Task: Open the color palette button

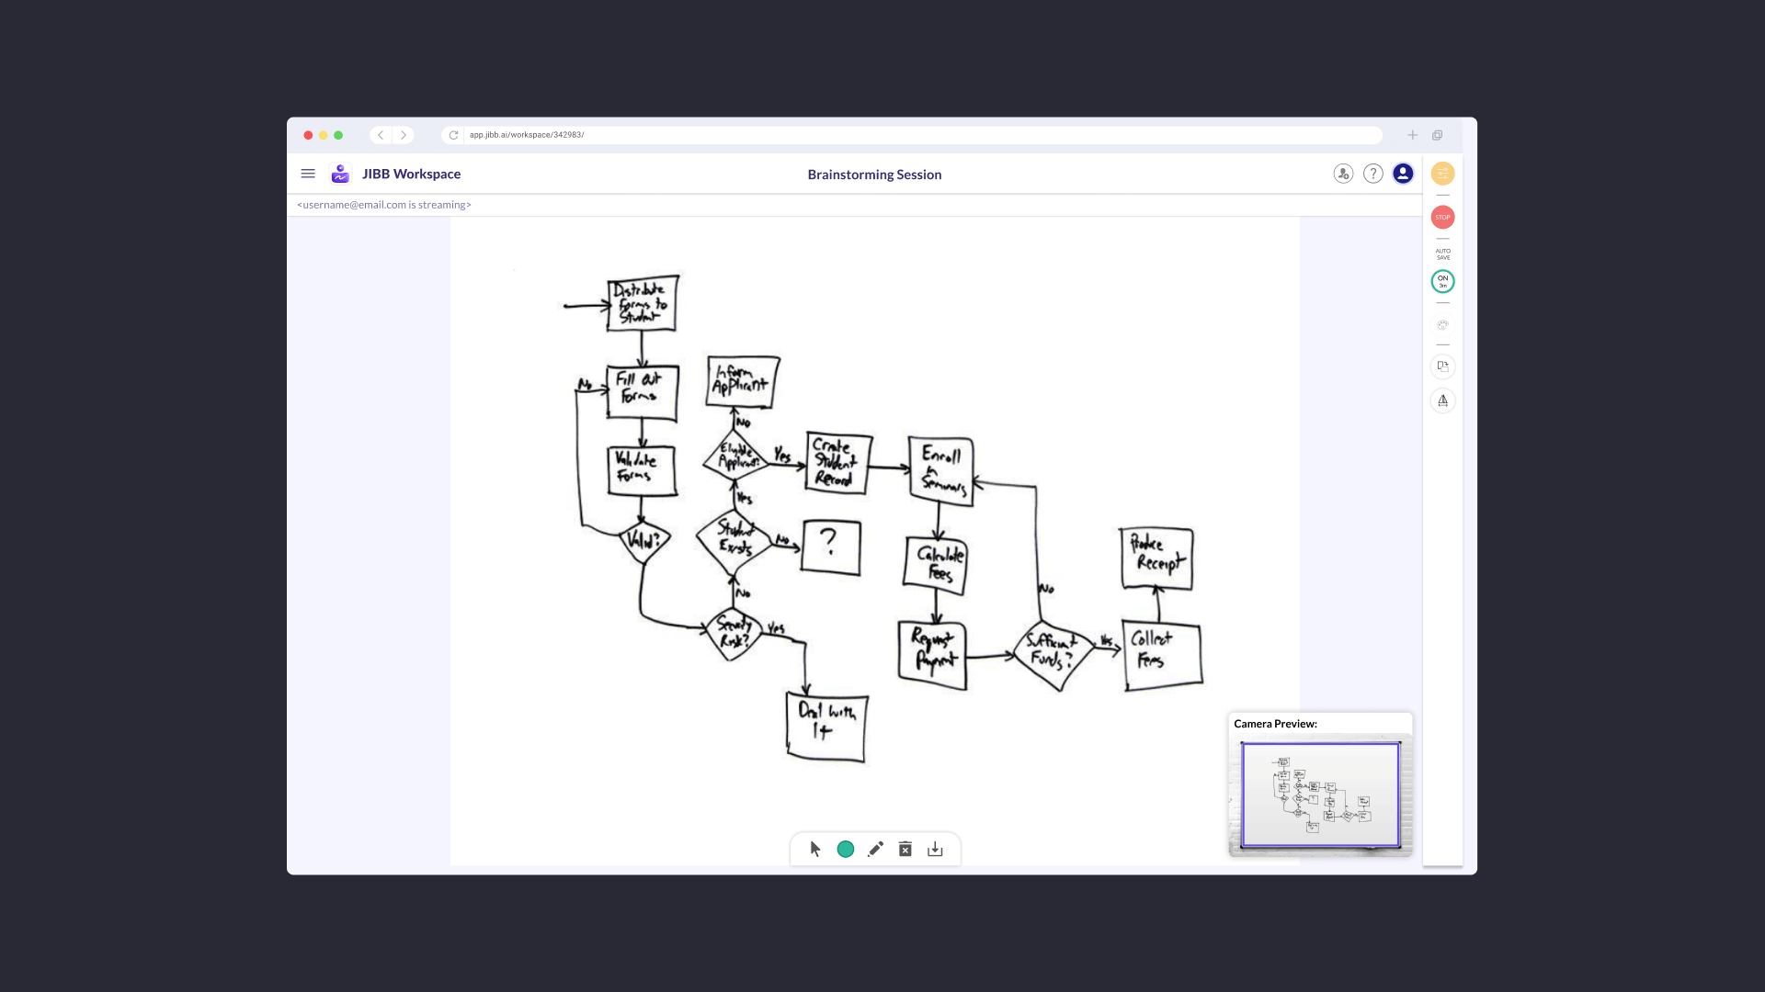Action: tap(1442, 325)
